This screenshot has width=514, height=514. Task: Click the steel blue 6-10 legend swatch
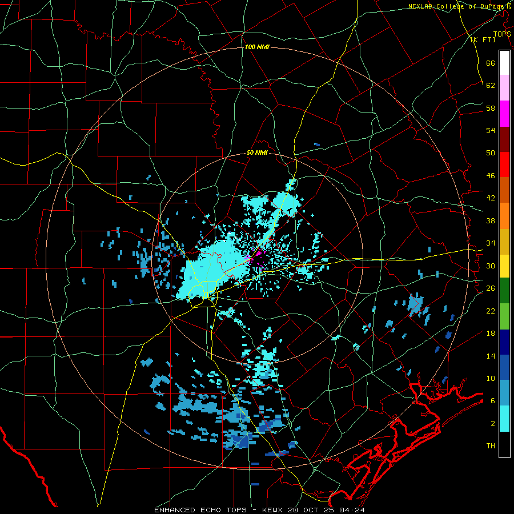click(x=504, y=393)
